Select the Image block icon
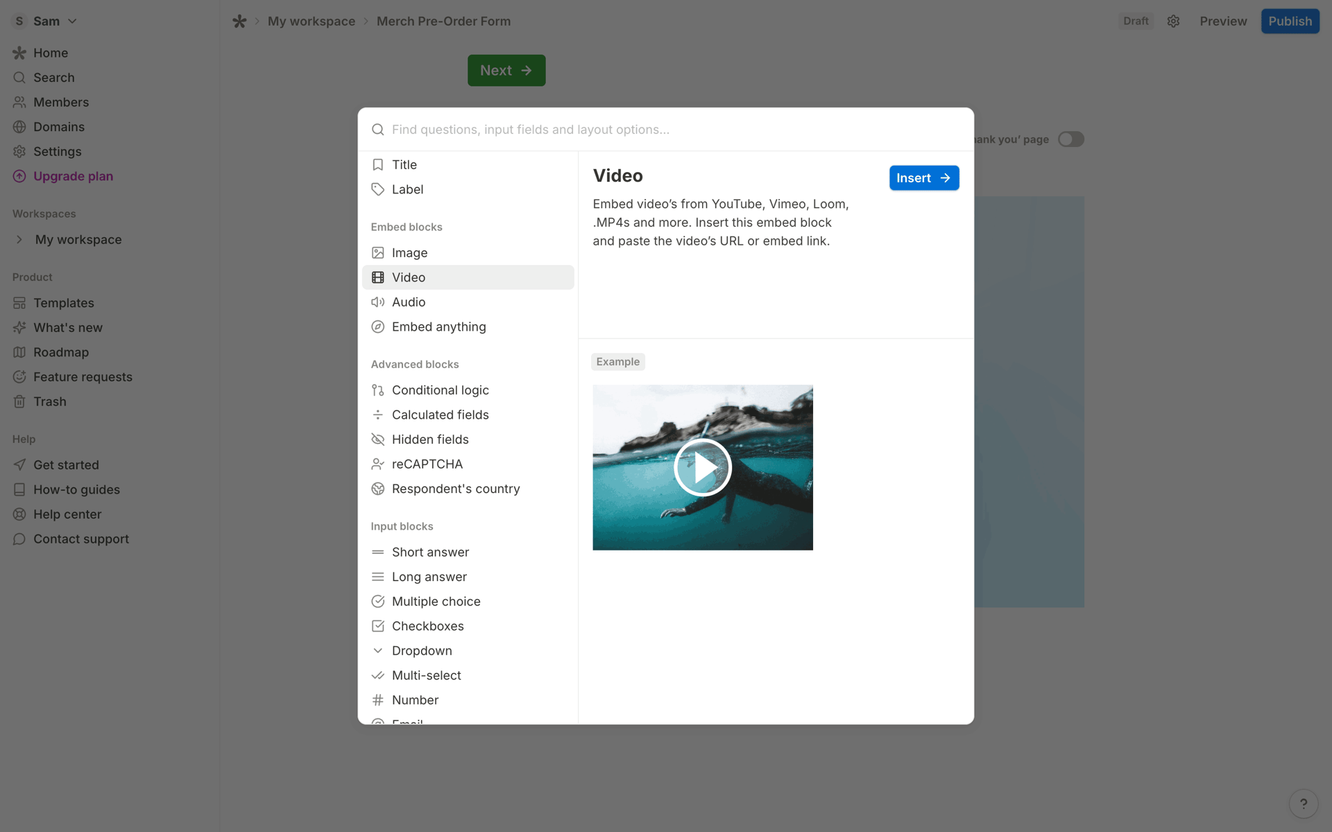1332x832 pixels. coord(377,253)
